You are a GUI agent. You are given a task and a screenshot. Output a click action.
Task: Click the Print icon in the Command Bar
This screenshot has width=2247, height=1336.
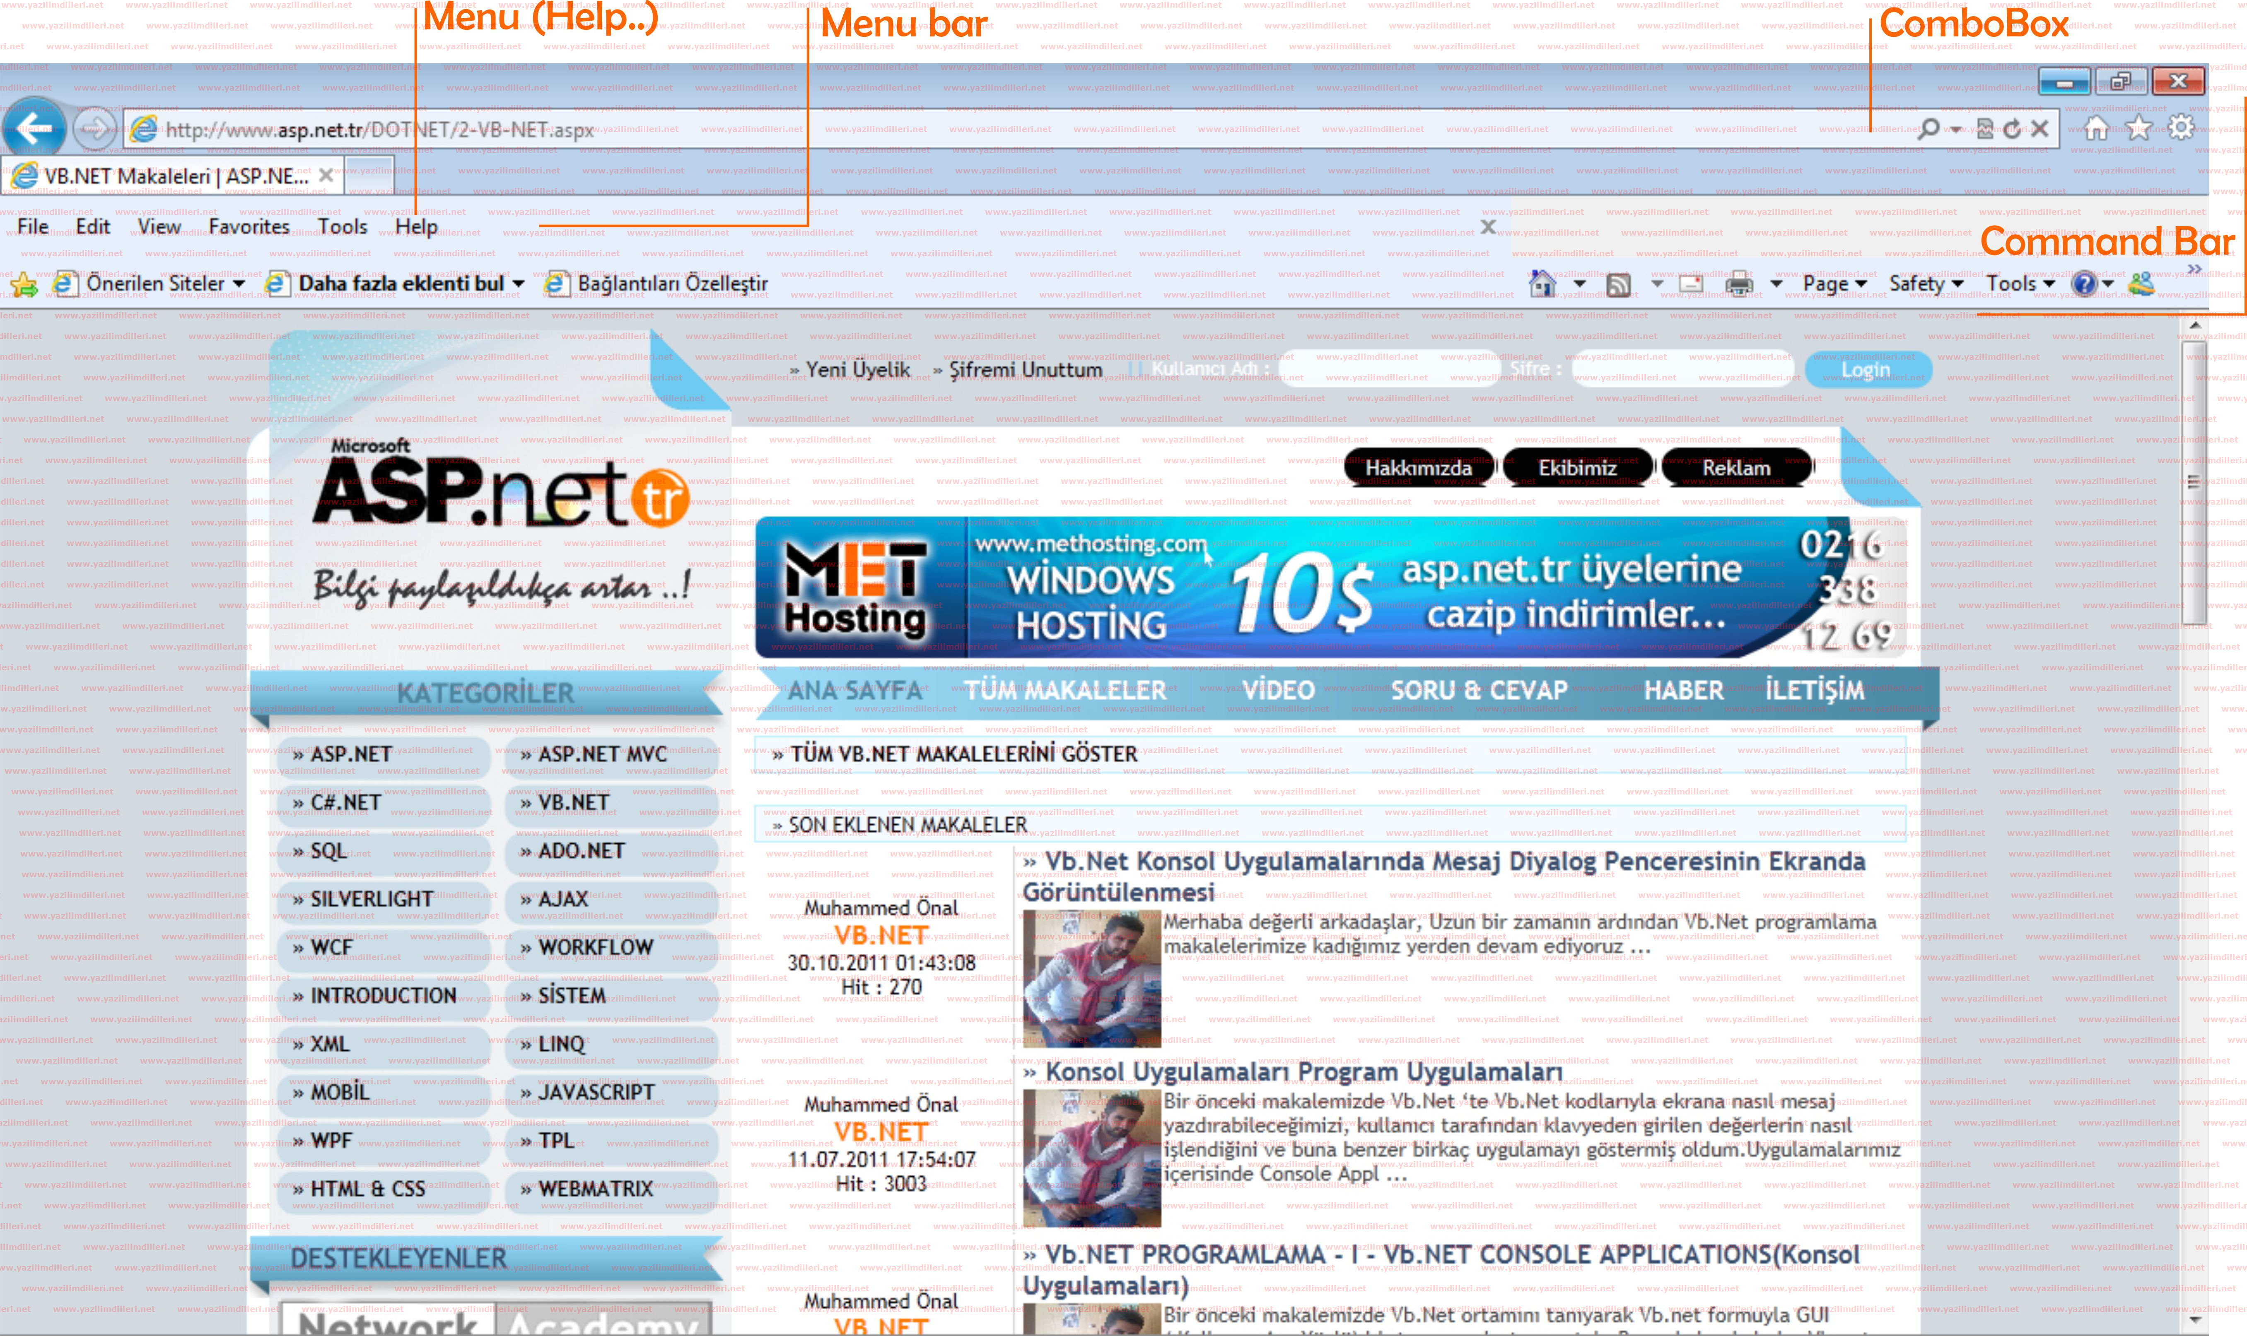pos(1739,284)
